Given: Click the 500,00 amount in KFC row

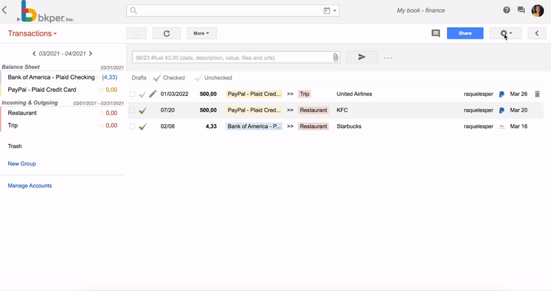Looking at the screenshot, I should tap(208, 110).
